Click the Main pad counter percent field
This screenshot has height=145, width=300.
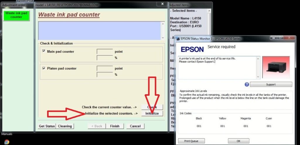pos(105,58)
